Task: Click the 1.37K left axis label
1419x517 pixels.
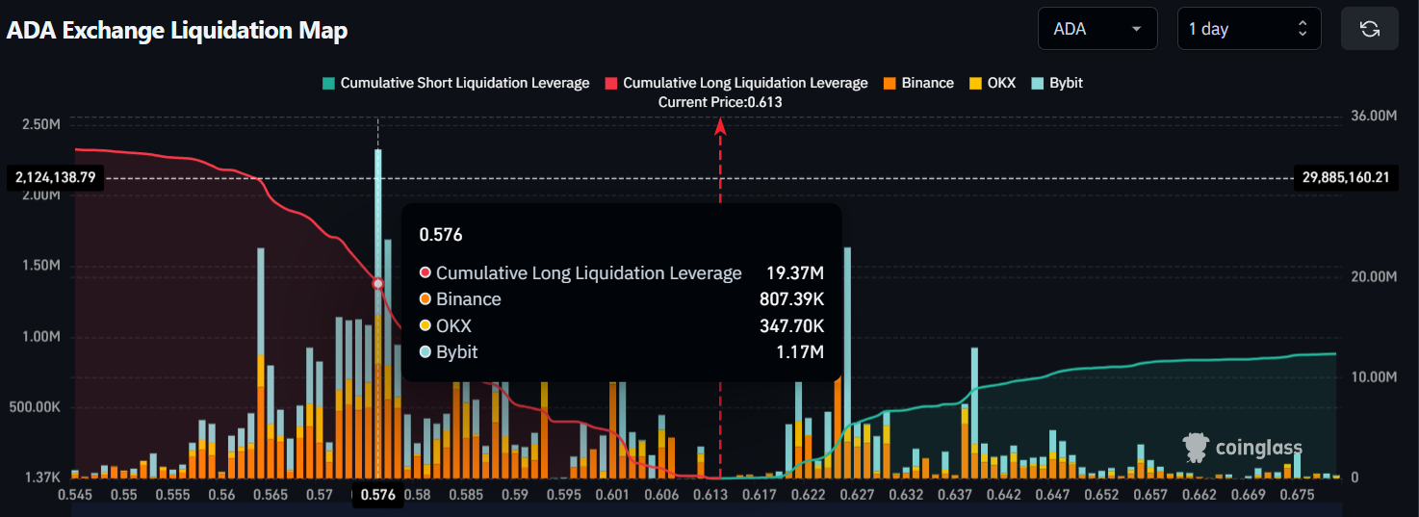Action: click(41, 478)
